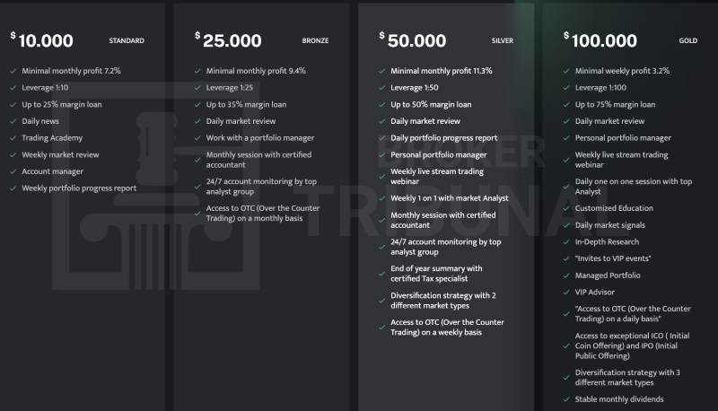Click the checkmark beside Trading Academy

(x=13, y=138)
